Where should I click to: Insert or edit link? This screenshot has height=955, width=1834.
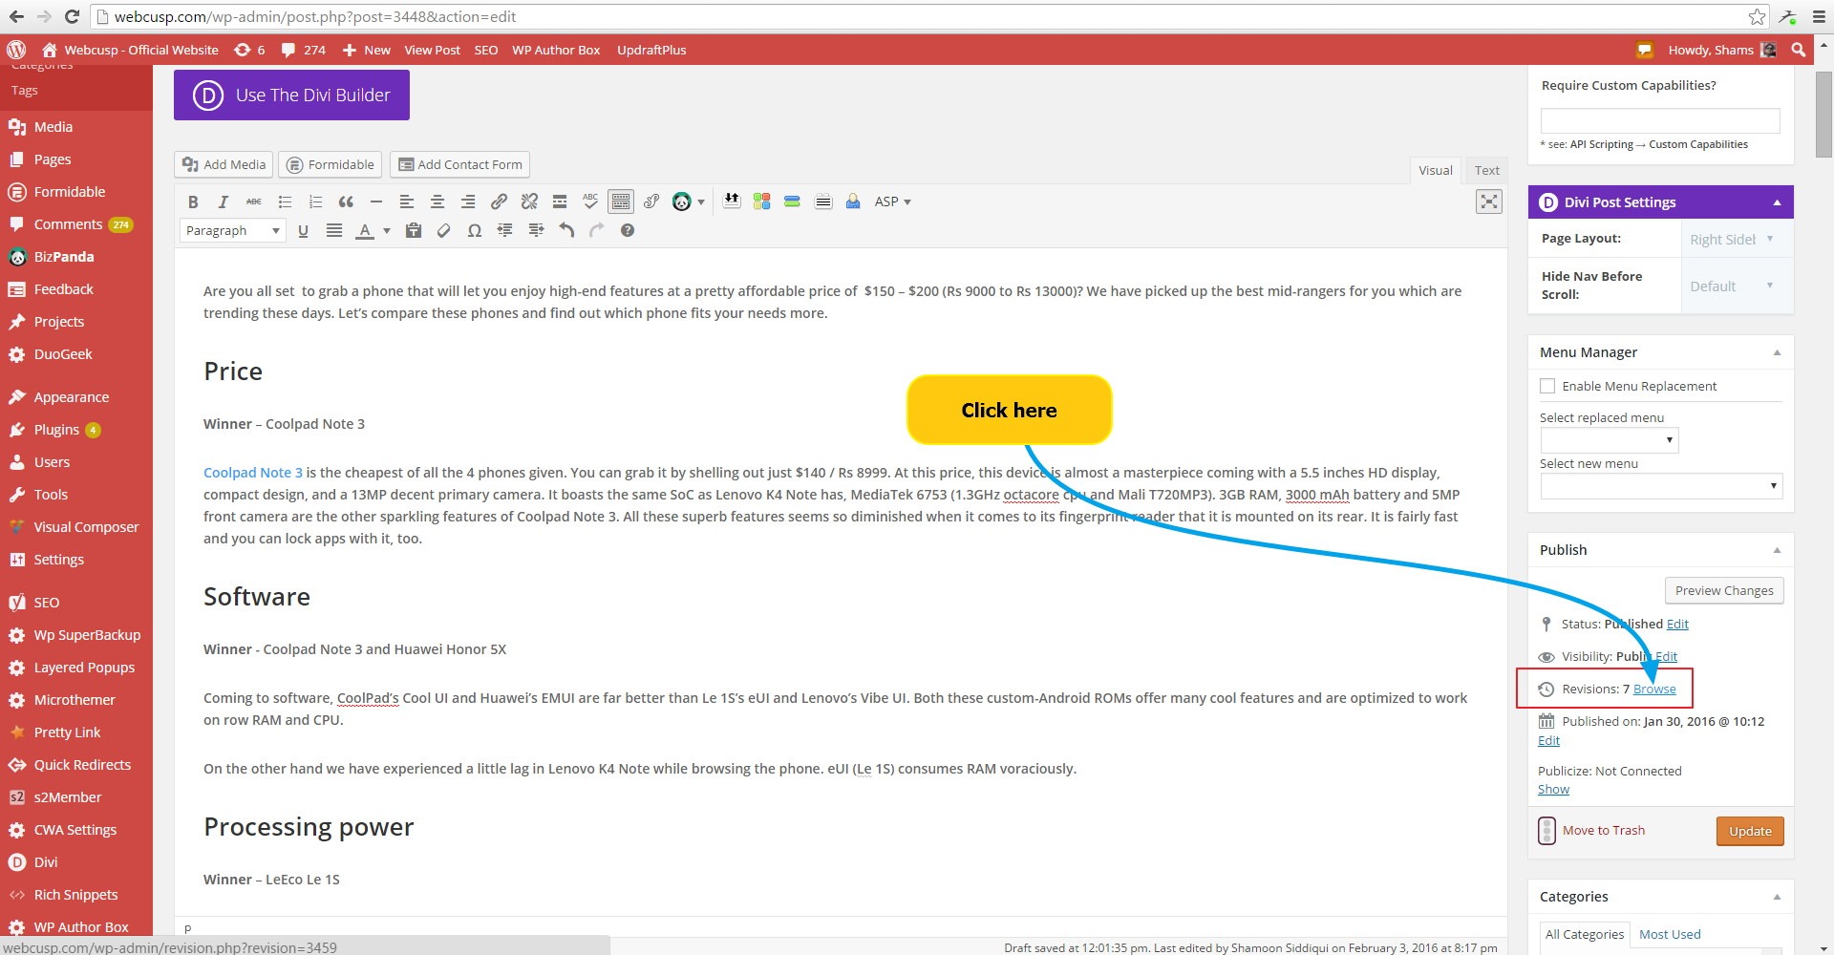(x=499, y=202)
